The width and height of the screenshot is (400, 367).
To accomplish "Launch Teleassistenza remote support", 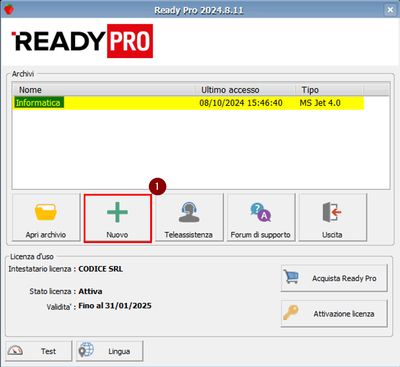I will click(x=189, y=218).
